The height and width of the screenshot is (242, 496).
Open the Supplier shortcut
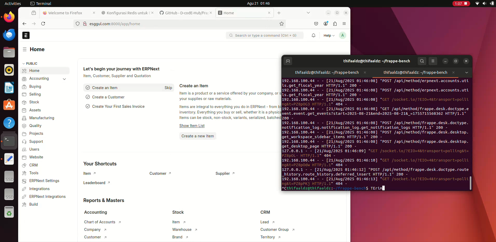tap(225, 173)
